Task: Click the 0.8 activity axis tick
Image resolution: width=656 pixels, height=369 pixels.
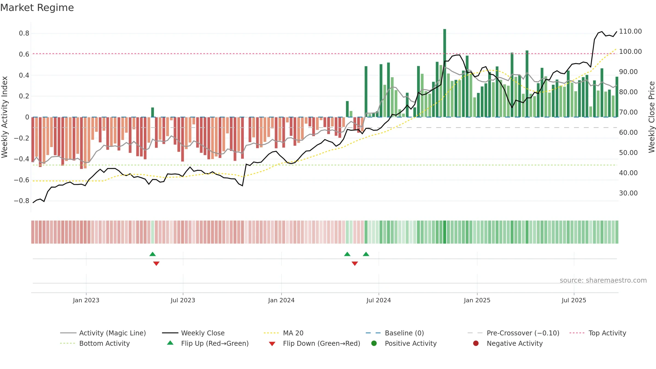Action: (x=24, y=33)
